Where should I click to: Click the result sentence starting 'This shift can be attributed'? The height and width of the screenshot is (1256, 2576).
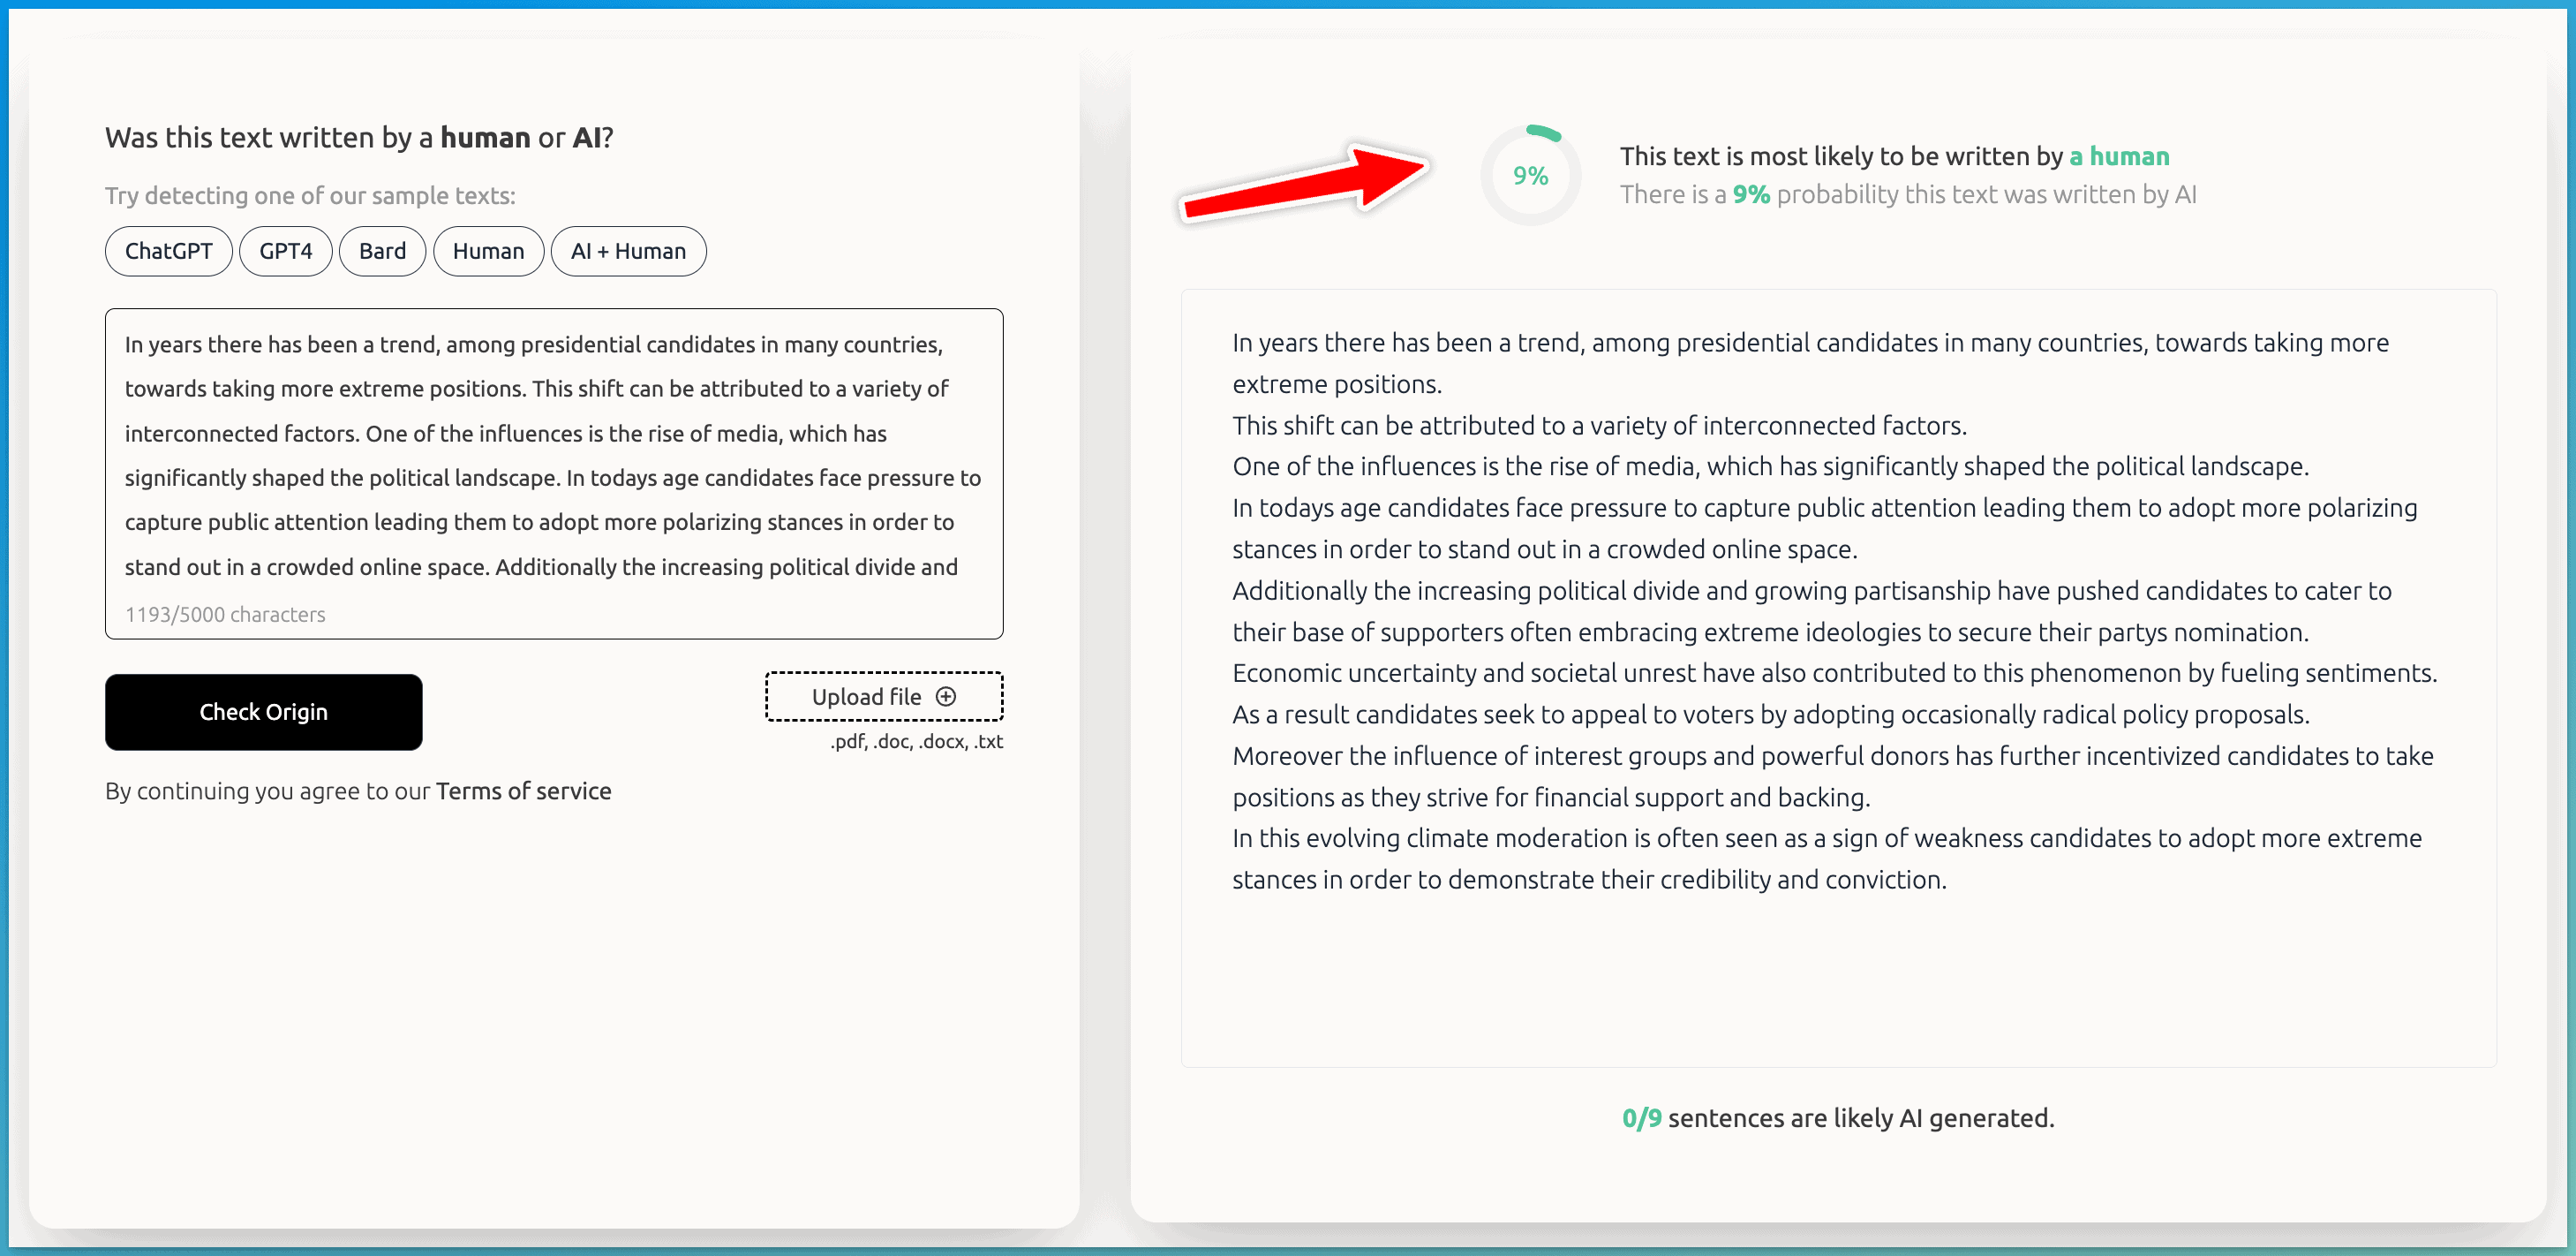coord(1599,426)
